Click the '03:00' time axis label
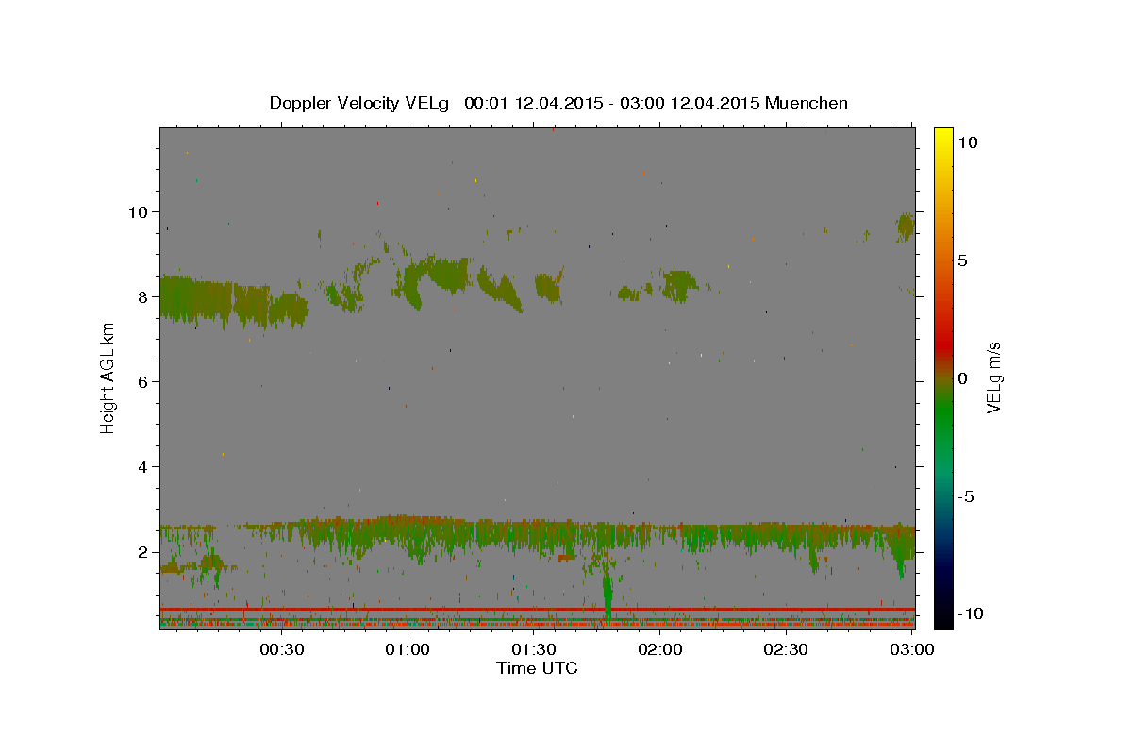 coord(912,649)
